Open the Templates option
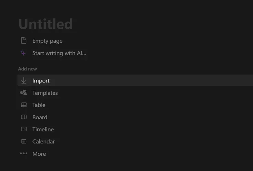253x171 pixels. point(45,93)
